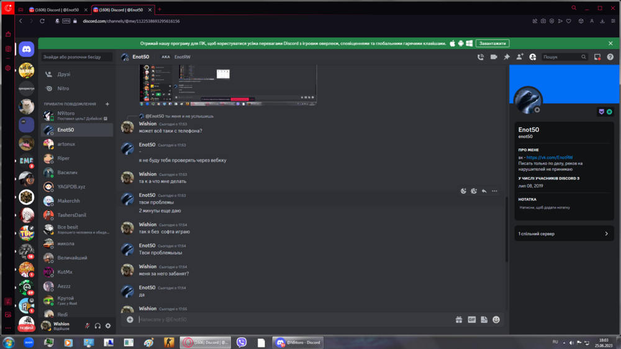Screen dimensions: 621x349
Task: Open the GIF picker
Action: pos(471,319)
